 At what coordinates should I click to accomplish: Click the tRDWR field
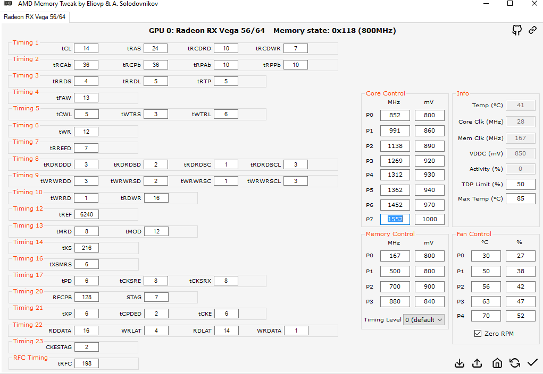(x=156, y=198)
